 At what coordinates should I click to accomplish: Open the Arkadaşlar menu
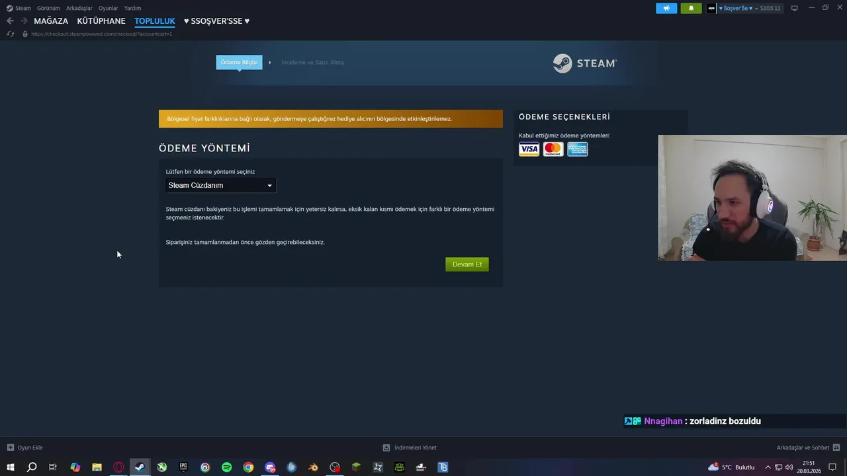pos(79,8)
